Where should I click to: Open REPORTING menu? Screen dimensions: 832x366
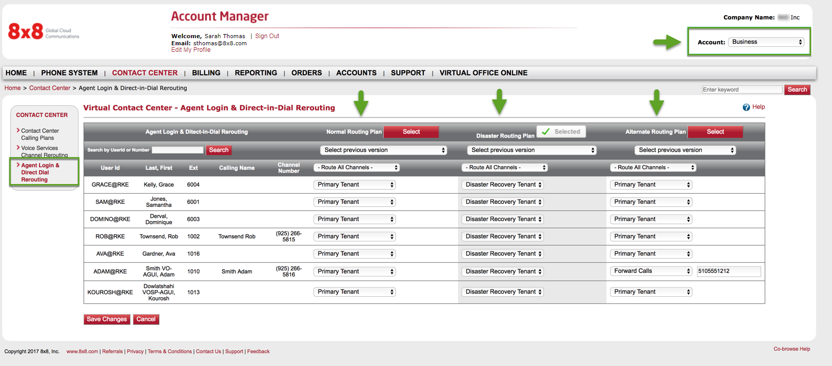coord(256,73)
